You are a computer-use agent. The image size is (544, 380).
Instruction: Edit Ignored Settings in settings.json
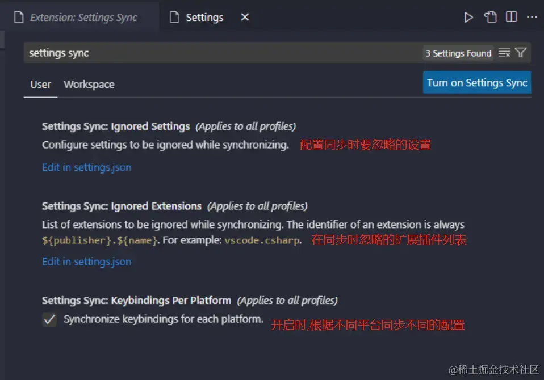pos(87,167)
